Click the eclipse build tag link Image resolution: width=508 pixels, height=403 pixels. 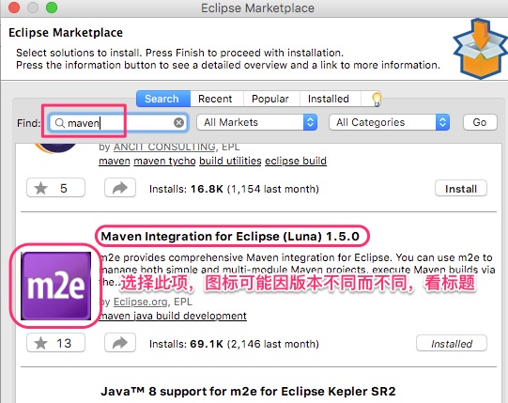(296, 161)
